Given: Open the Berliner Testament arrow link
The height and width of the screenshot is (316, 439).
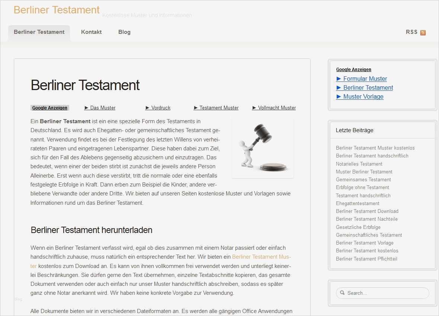Looking at the screenshot, I should point(364,87).
